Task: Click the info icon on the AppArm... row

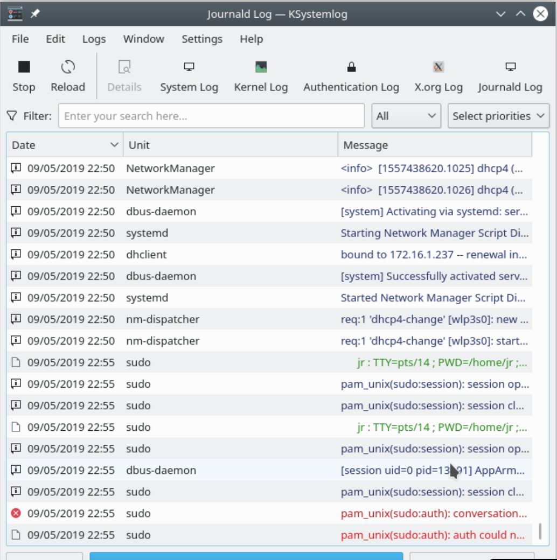Action: pyautogui.click(x=16, y=470)
